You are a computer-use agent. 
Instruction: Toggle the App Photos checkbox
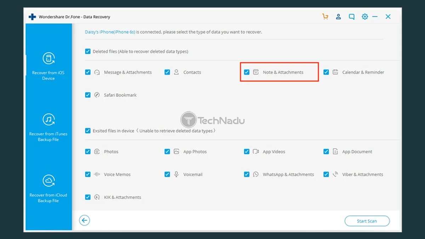(167, 152)
